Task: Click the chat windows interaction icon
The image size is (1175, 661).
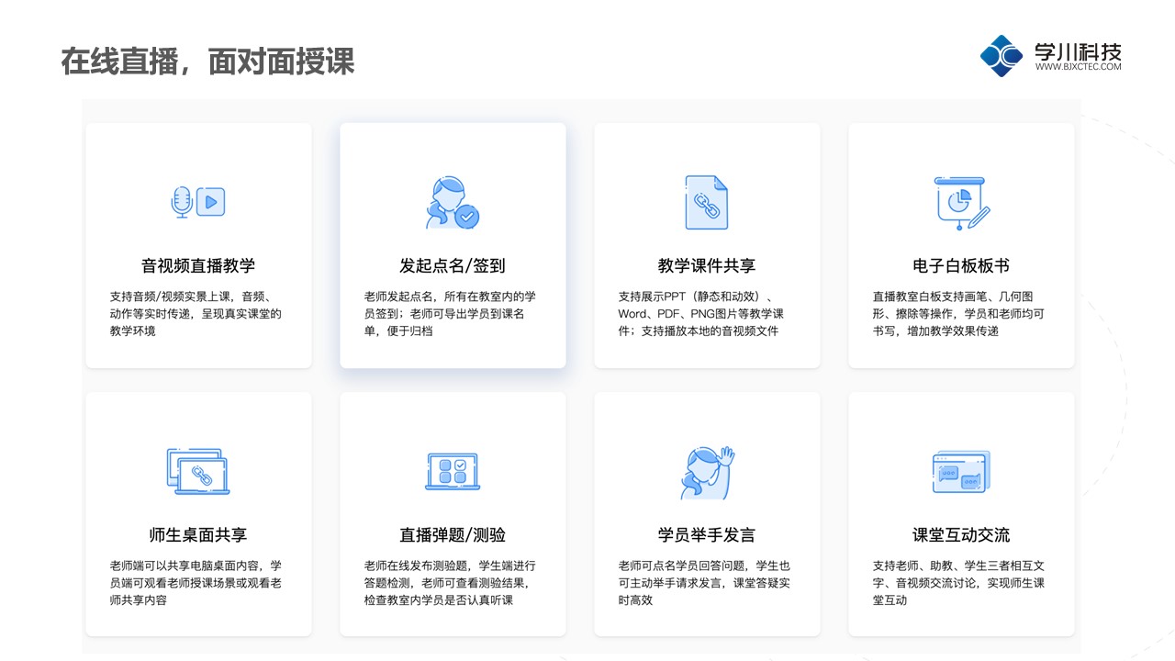Action: click(x=961, y=472)
